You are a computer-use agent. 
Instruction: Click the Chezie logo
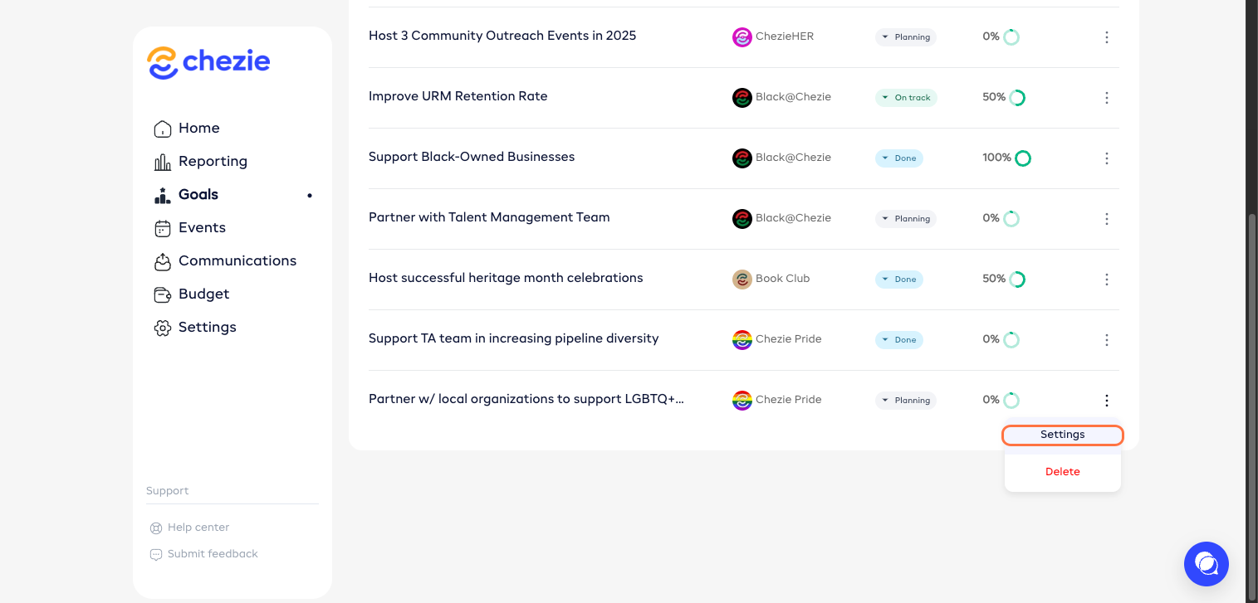click(x=208, y=63)
